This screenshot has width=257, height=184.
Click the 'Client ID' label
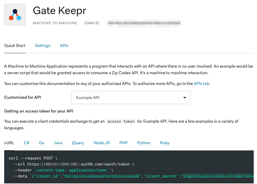click(x=92, y=23)
